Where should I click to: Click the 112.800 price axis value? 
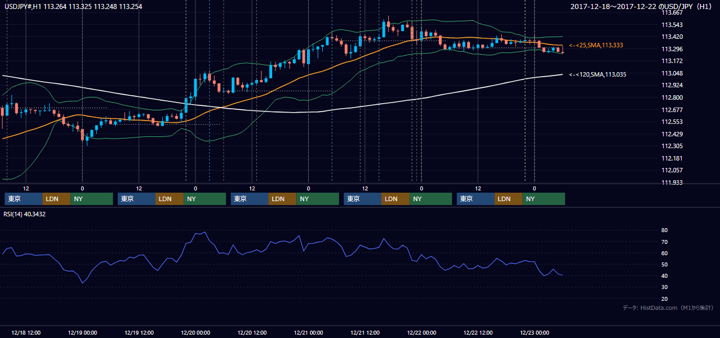click(672, 97)
